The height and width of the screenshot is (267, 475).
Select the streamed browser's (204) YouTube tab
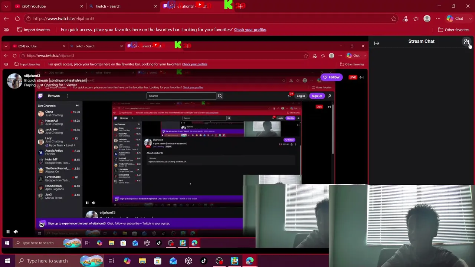click(x=39, y=46)
